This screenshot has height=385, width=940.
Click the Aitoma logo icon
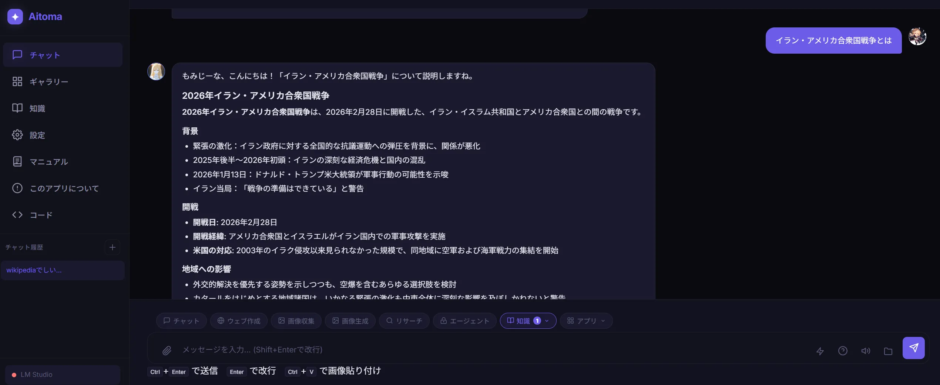(x=15, y=17)
